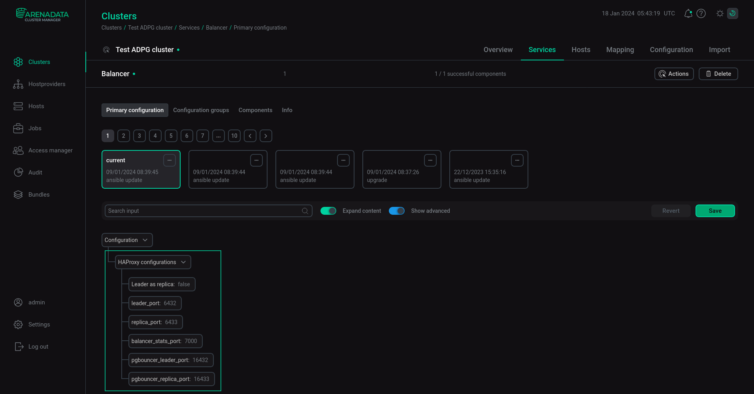Open Jobs briefcase icon in sidebar
Image resolution: width=754 pixels, height=394 pixels.
(x=18, y=128)
